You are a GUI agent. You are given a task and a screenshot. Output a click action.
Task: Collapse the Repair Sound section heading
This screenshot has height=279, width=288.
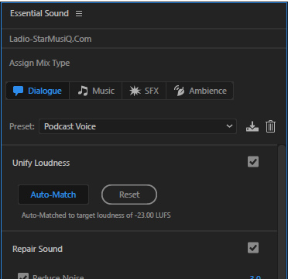click(37, 249)
